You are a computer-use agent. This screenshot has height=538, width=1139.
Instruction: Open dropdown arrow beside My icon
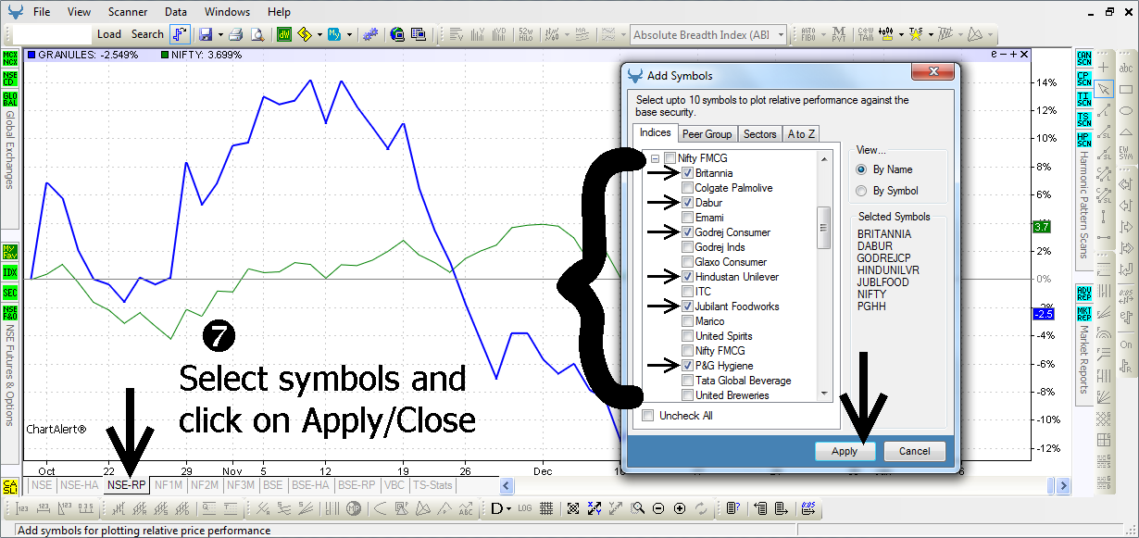[x=349, y=34]
